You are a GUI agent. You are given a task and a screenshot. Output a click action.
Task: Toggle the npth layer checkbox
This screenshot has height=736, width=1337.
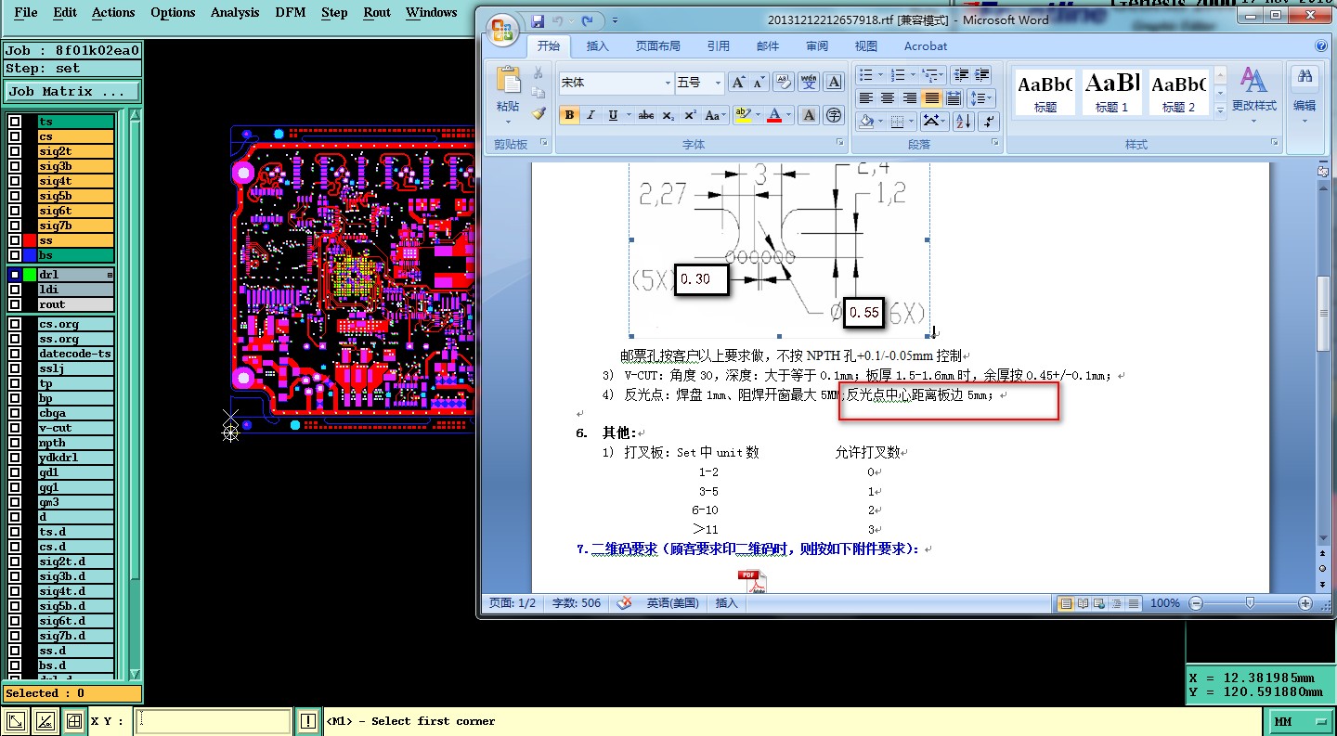15,443
